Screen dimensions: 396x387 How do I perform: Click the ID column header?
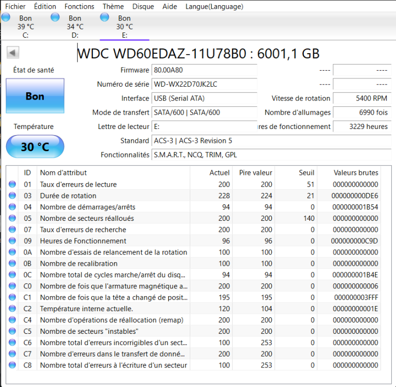[x=27, y=173]
